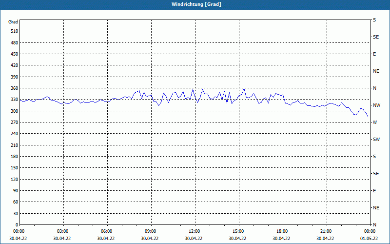Select the 12:00 time label
Viewport: 390px width, 244px height.
[x=194, y=231]
